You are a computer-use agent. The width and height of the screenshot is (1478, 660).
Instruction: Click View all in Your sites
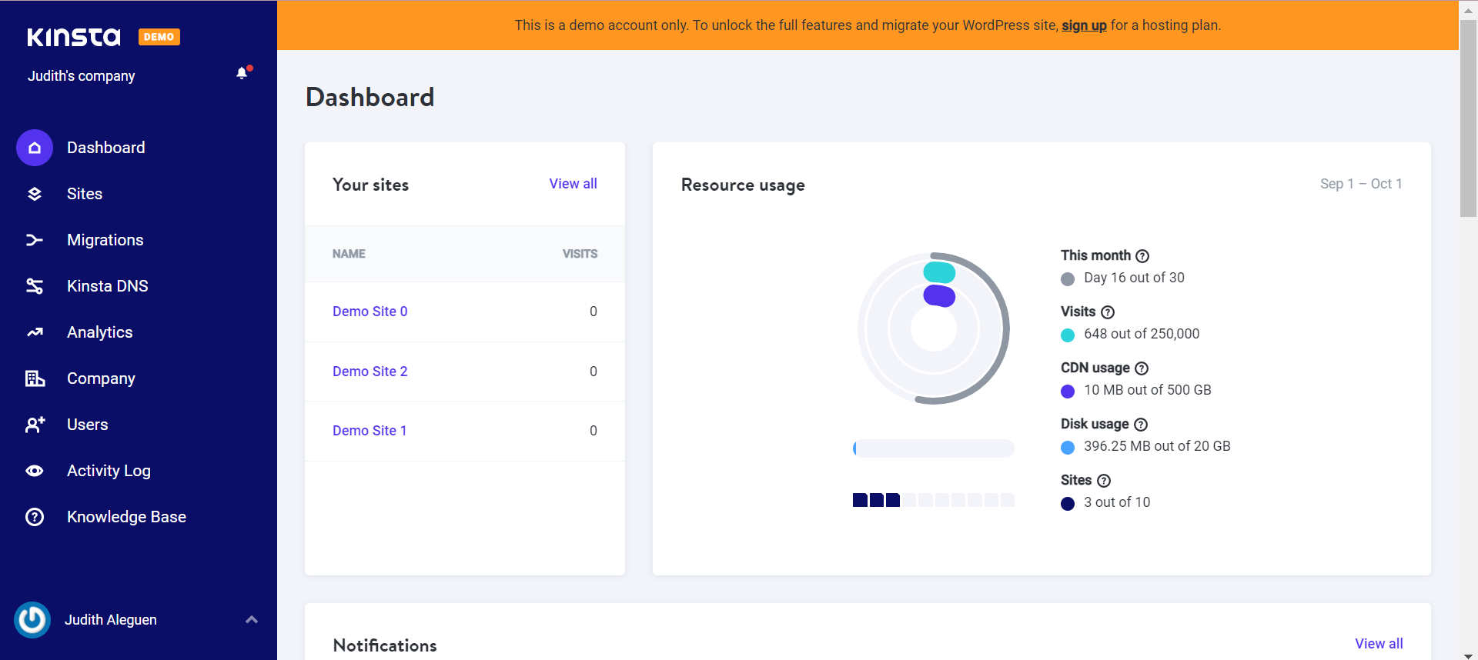tap(573, 184)
